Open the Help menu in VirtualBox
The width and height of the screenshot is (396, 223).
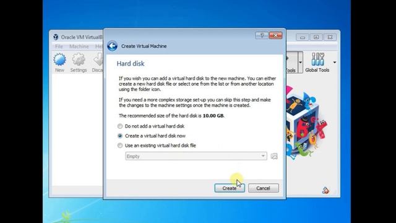99,46
